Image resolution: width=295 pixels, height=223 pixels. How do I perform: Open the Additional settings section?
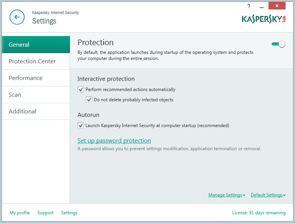(x=36, y=111)
